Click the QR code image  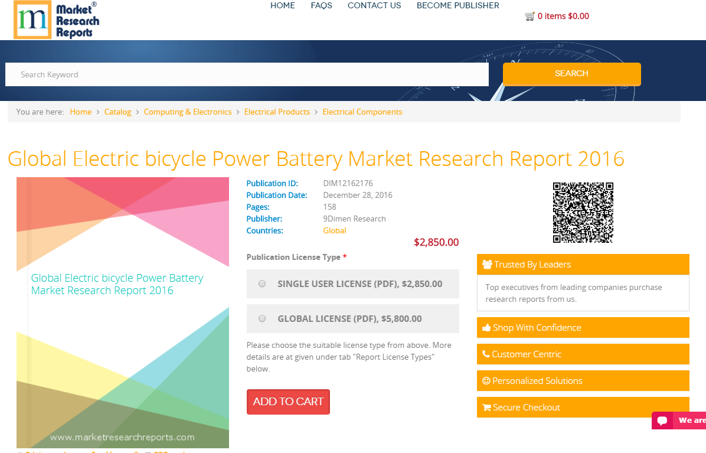[x=583, y=213]
